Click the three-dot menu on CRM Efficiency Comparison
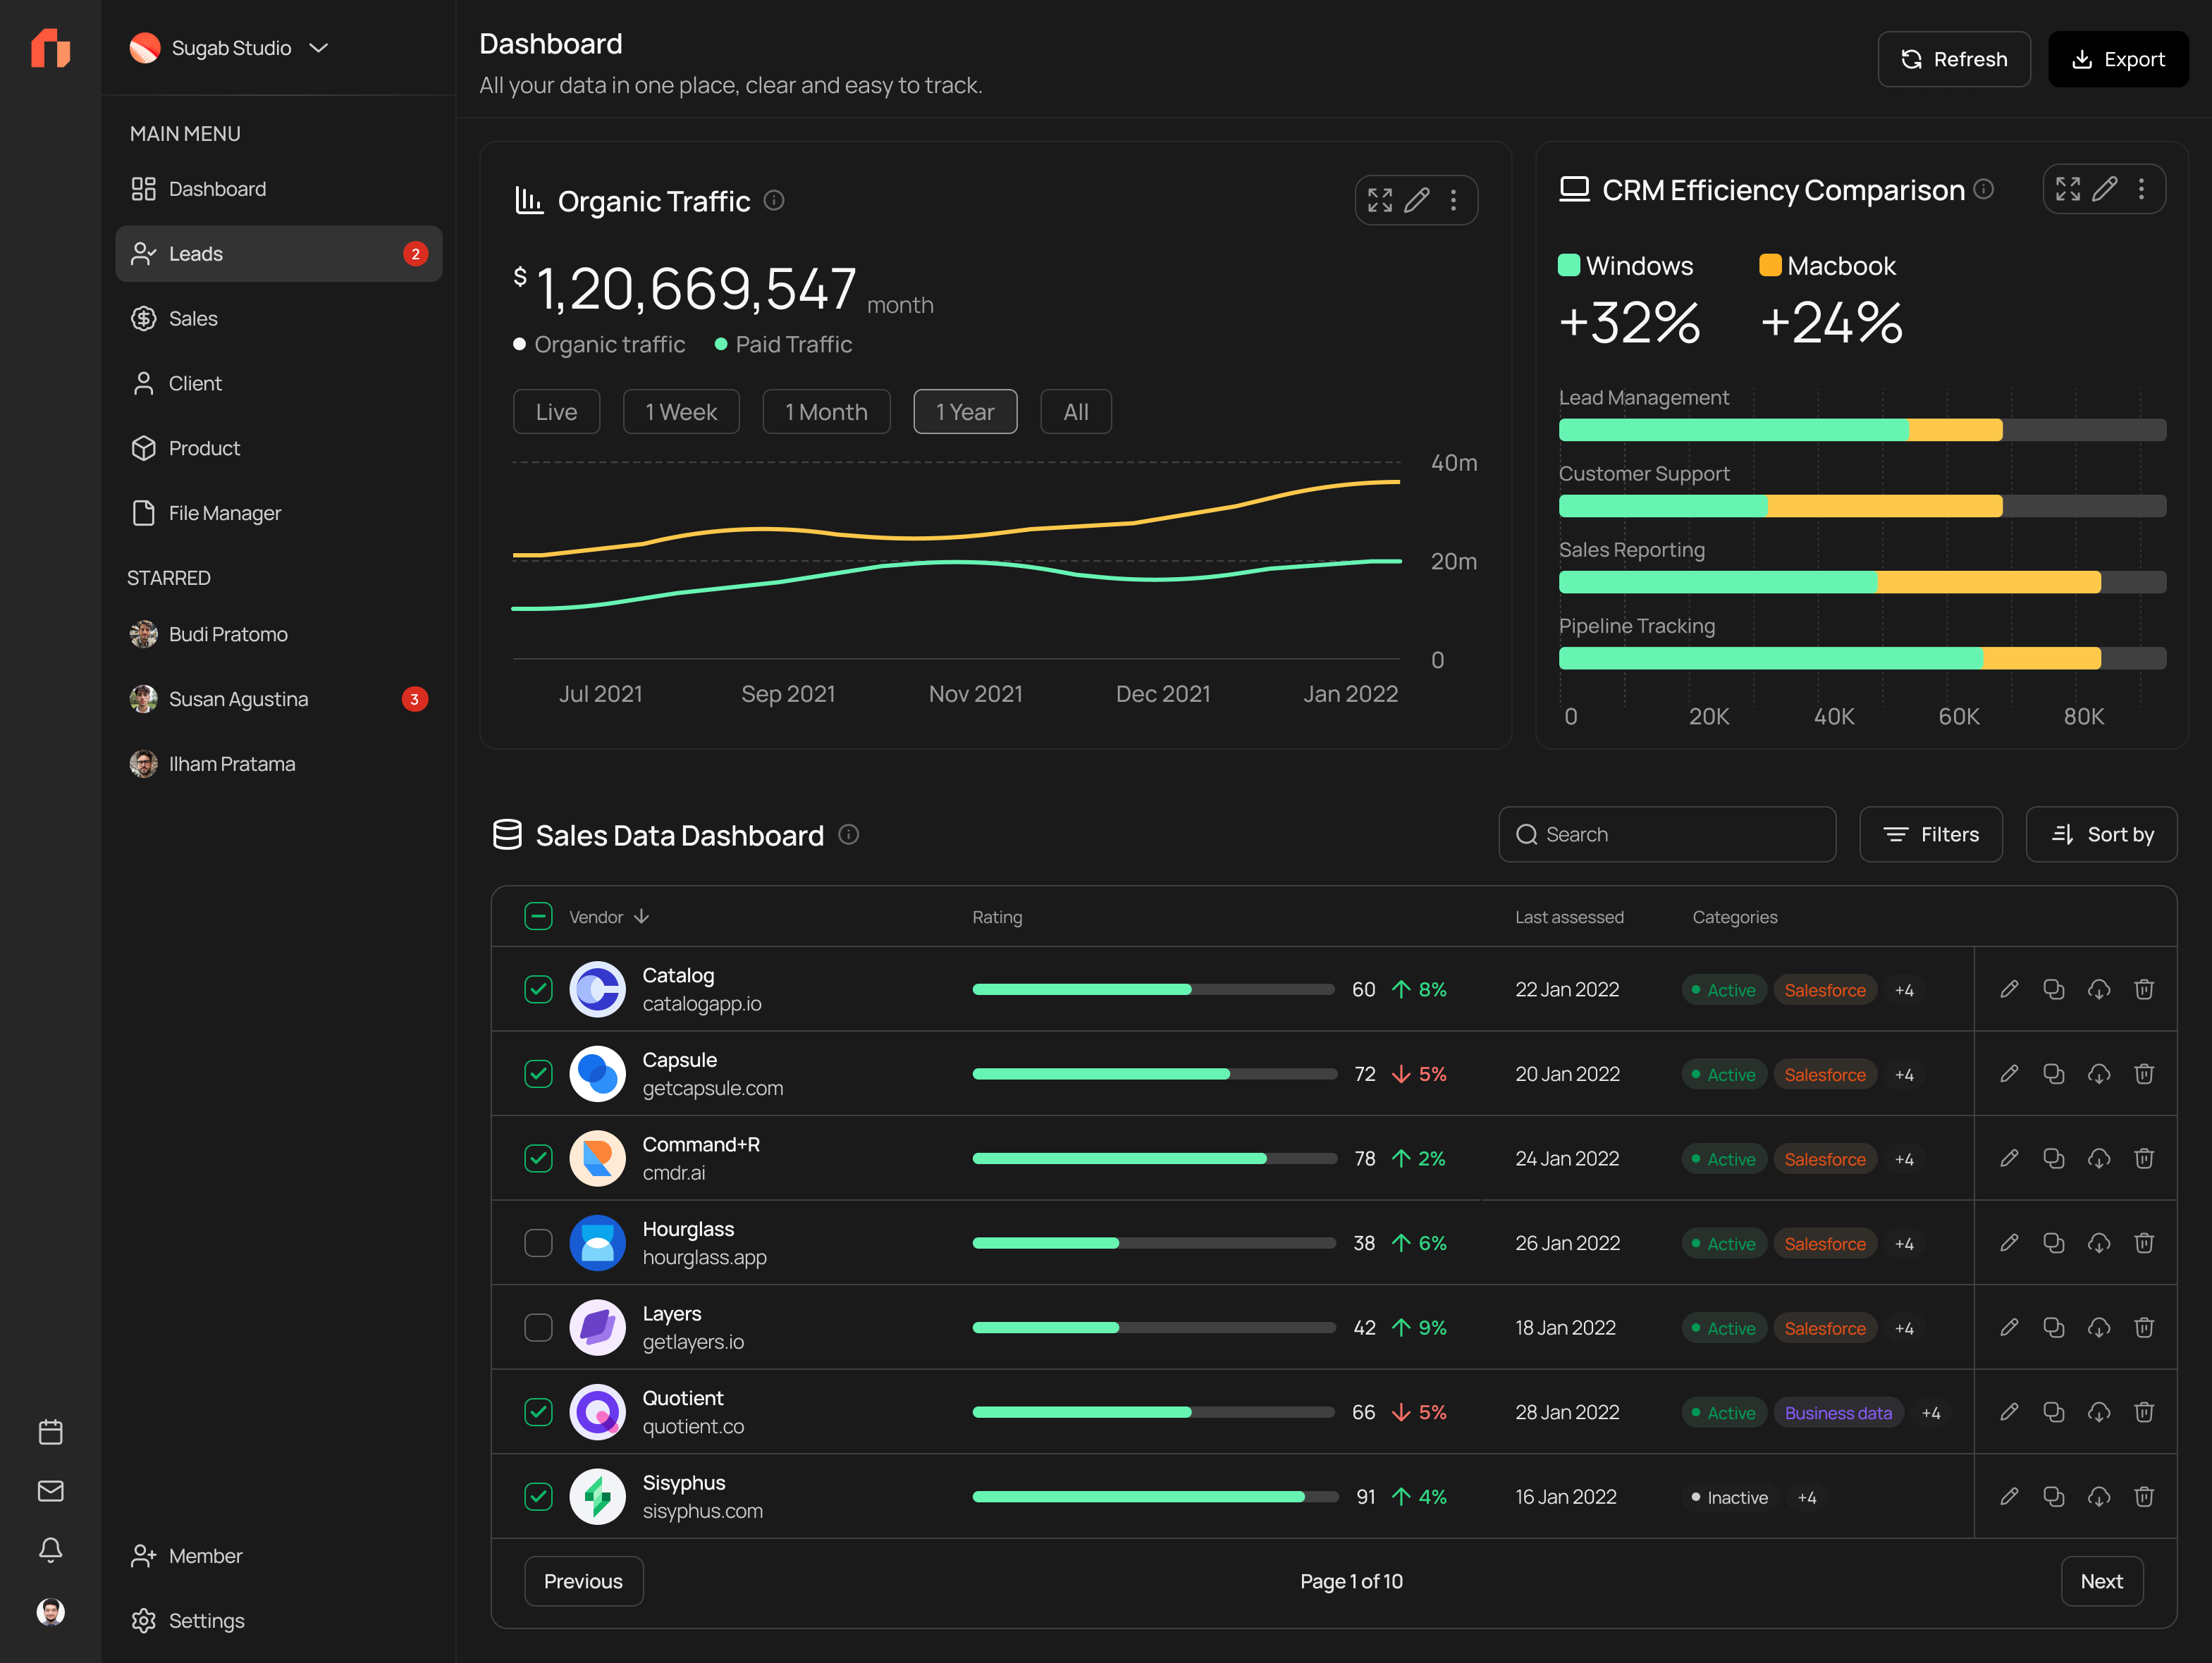Viewport: 2212px width, 1663px height. click(2142, 189)
